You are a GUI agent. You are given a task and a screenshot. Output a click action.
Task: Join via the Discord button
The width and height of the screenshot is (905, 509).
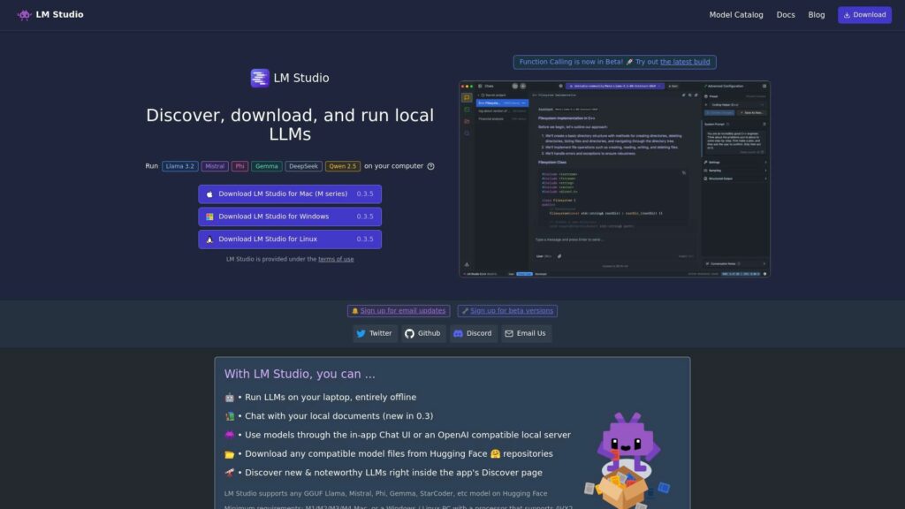point(473,333)
